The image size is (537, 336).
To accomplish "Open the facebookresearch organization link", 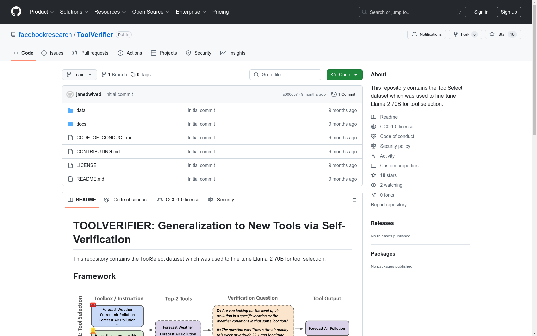I will [45, 35].
